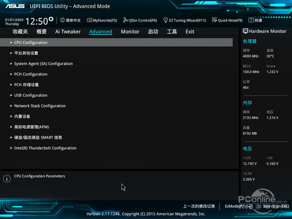292x219 pixels.
Task: Click the Quick Note pencil icon
Action: click(214, 20)
